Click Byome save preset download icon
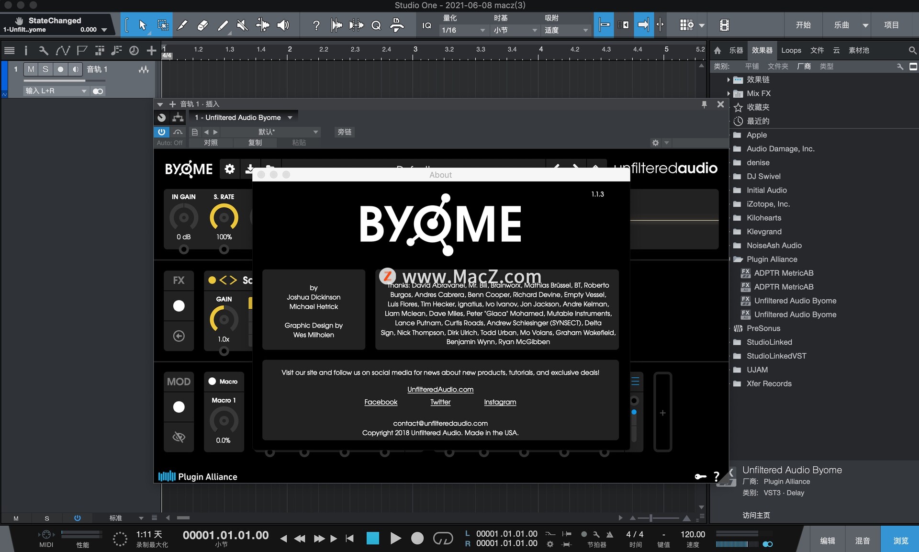The image size is (919, 552). [249, 169]
